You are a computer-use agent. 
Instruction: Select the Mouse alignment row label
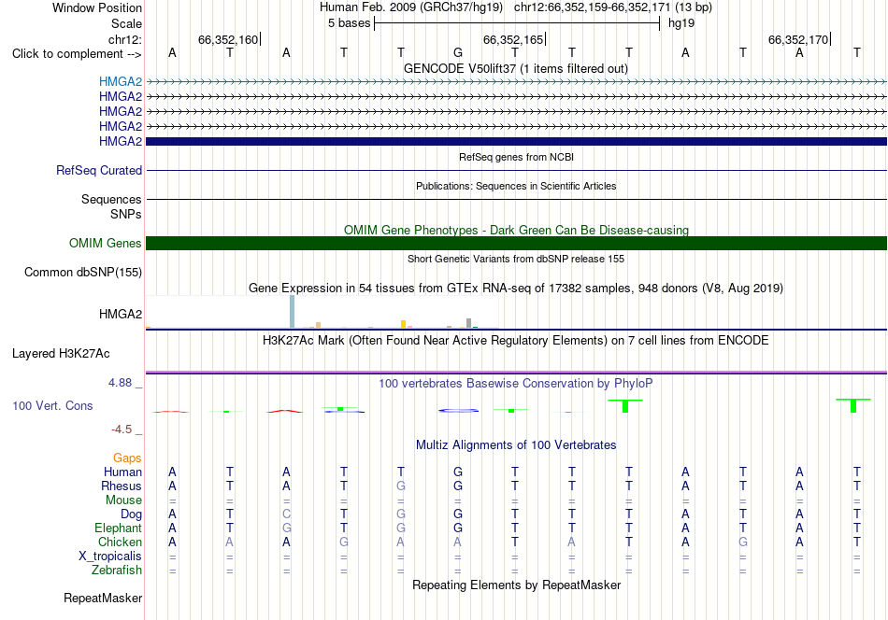pyautogui.click(x=123, y=500)
